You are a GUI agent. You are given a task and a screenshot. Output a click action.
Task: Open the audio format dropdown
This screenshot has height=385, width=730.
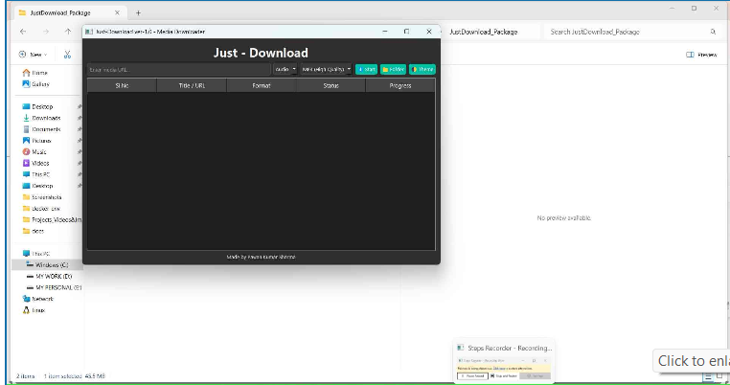click(x=285, y=69)
